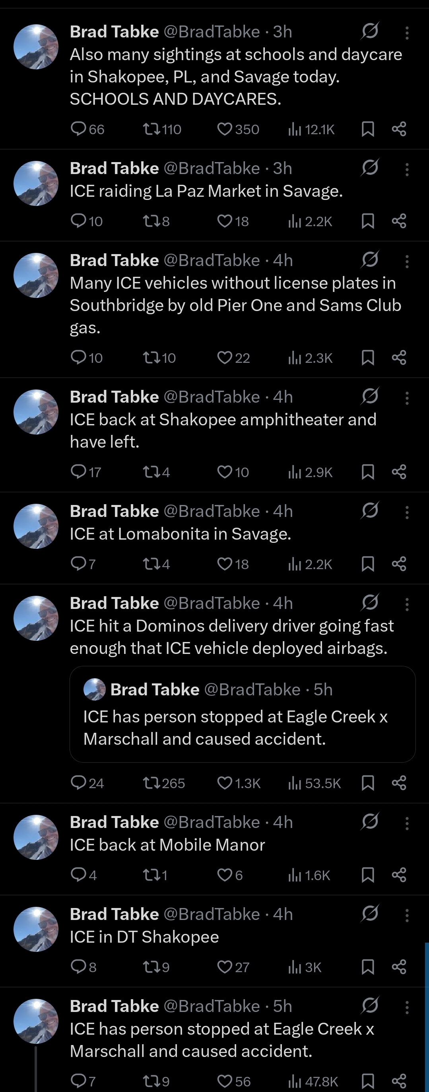Open @BradTabke handle on Lomabonita tweet
429x1092 pixels.
pyautogui.click(x=212, y=511)
